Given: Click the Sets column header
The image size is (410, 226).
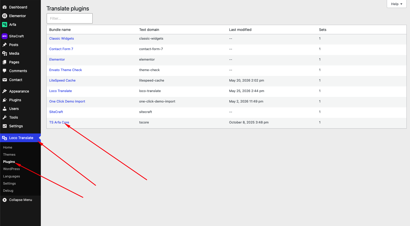Looking at the screenshot, I should click(x=323, y=30).
